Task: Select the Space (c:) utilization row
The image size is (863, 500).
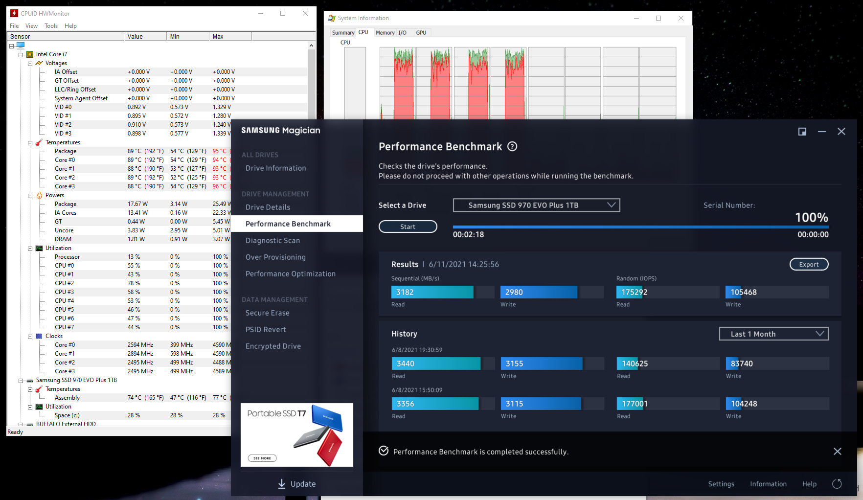Action: (141, 415)
